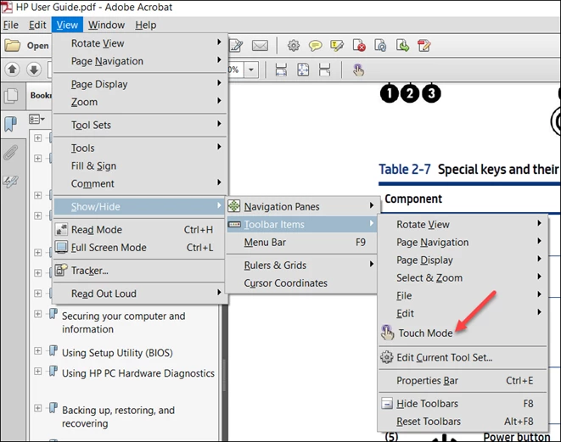
Task: Open Select & Zoom toolbar items submenu
Action: click(x=463, y=277)
